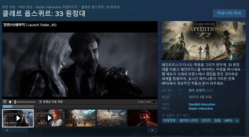
Task: Open 클레르 옵스퀴르: 33 원정대 breadcrumb link
Action: (x=101, y=7)
